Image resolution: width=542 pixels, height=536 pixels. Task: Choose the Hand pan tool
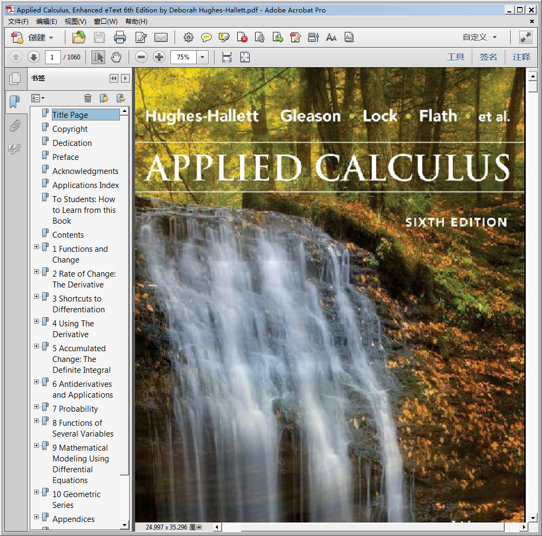pos(116,57)
